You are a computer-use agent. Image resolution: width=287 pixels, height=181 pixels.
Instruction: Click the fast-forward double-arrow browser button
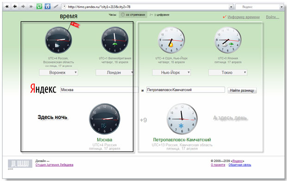tap(31, 6)
